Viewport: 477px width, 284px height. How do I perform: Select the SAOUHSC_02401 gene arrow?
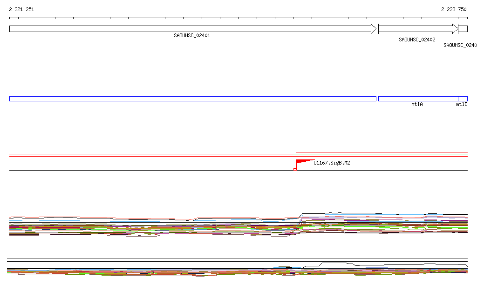point(192,29)
